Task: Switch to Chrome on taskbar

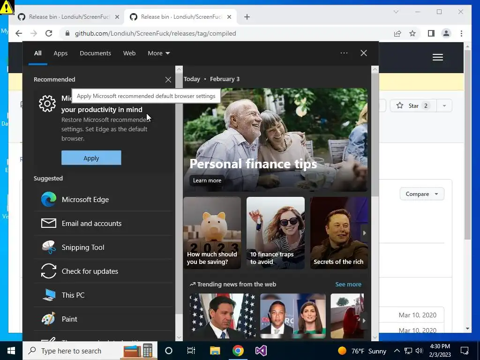Action: [238, 351]
